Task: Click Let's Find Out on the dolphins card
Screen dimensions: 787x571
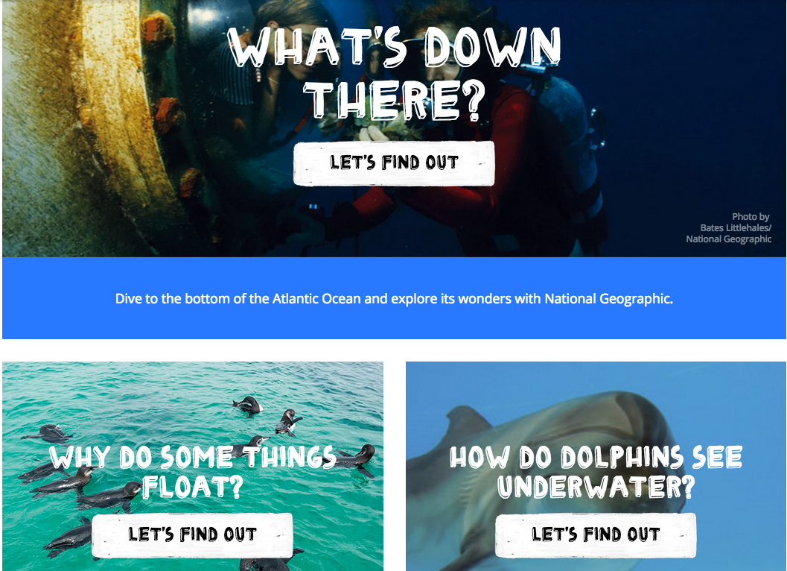Action: point(596,534)
